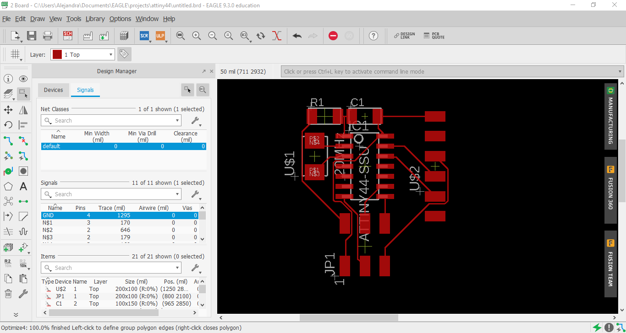Screen dimensions: 626x333
Task: Expand the command line history dropdown
Action: (620, 71)
